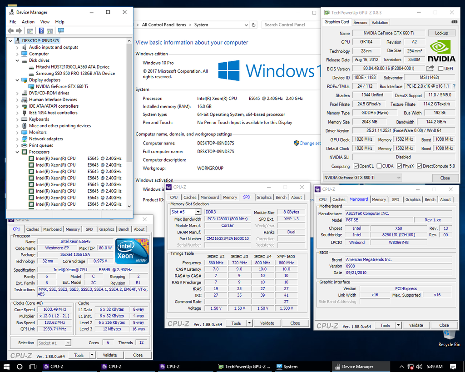The image size is (465, 372).
Task: Toggle the OpenCL checkbox
Action: [x=356, y=166]
